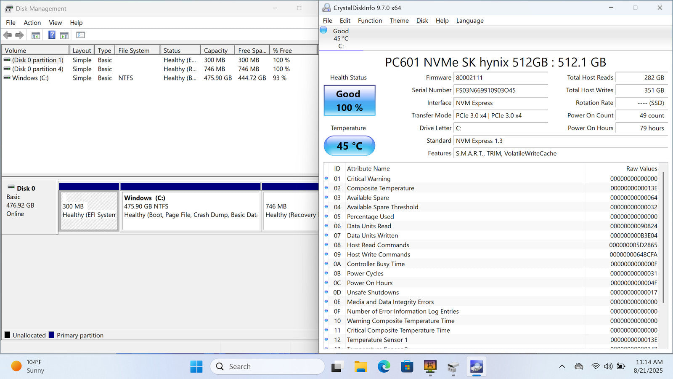Click the Show/Hide Action Pane toolbar icon
The image size is (673, 379).
tap(64, 35)
